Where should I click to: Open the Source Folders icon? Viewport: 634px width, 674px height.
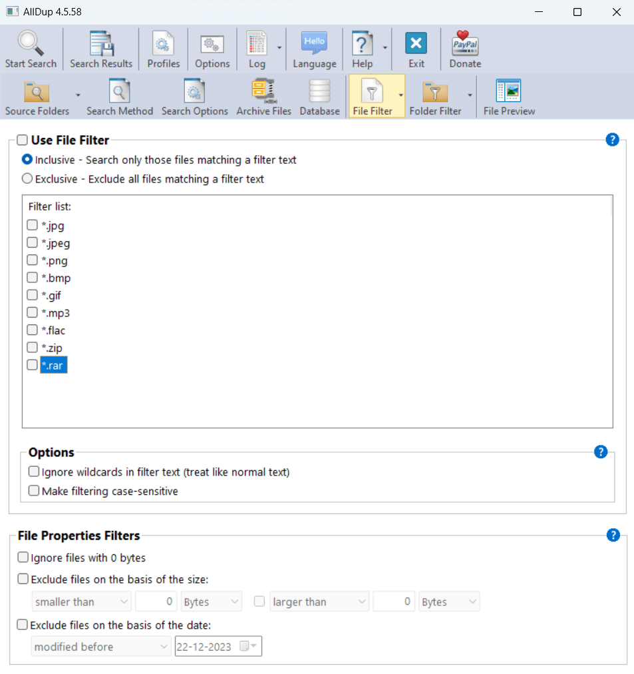point(37,91)
